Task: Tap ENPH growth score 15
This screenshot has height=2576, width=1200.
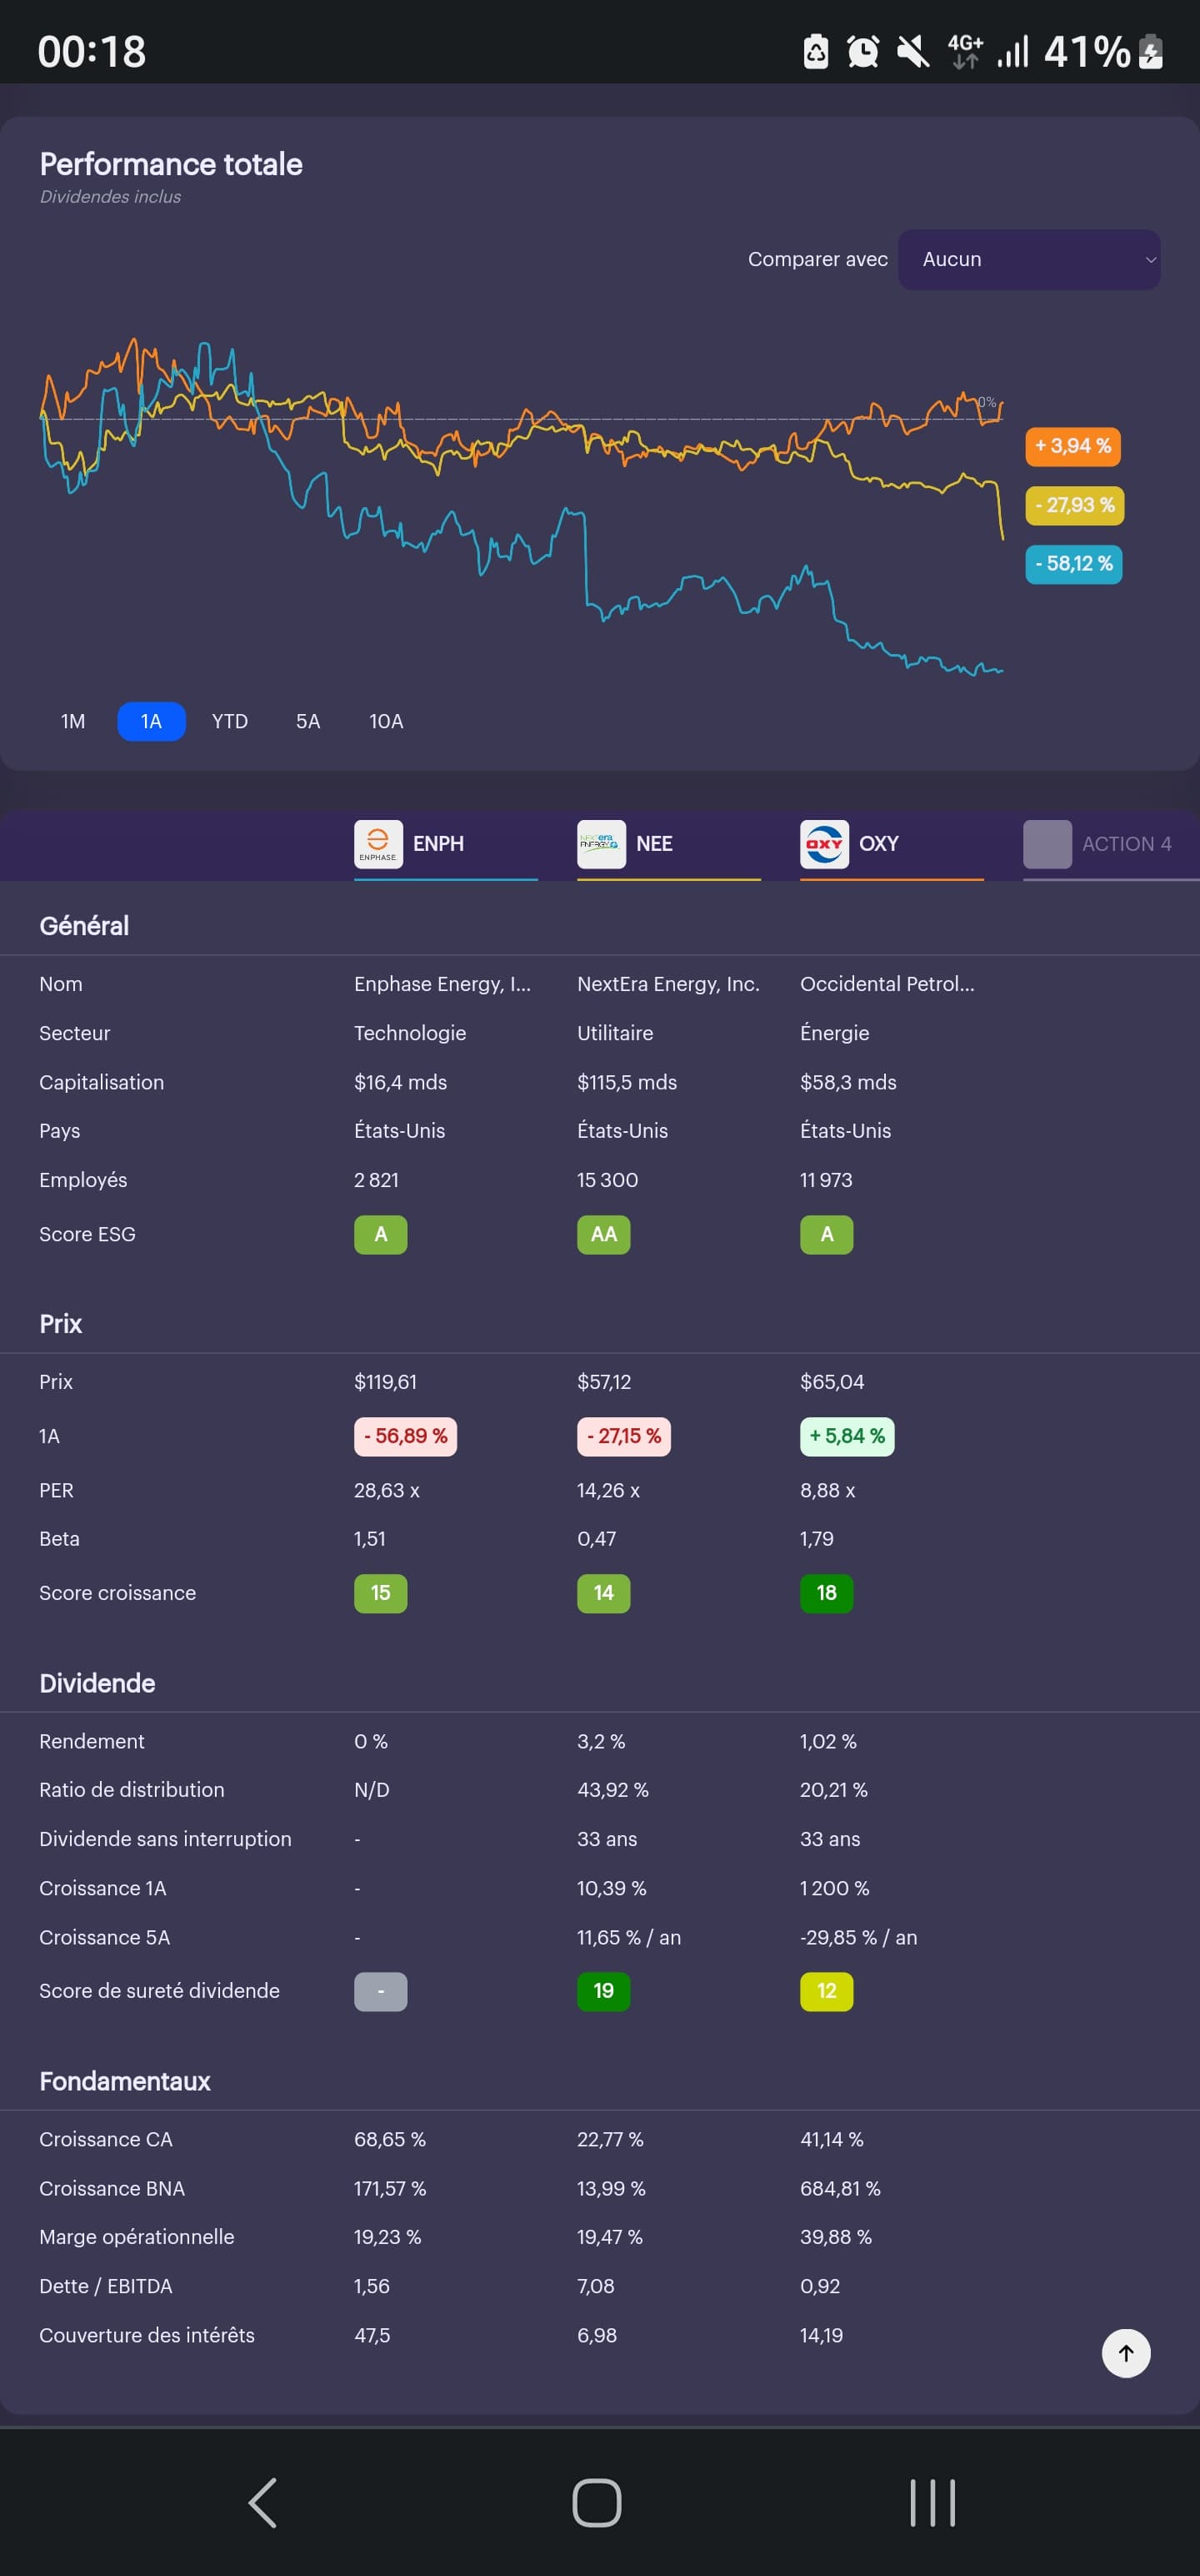Action: tap(381, 1593)
